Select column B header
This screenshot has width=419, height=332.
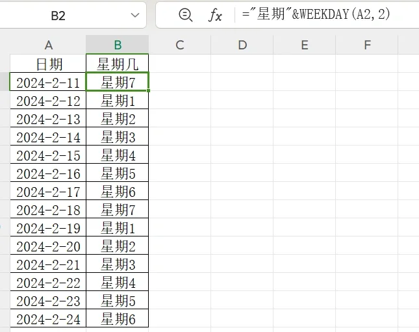pyautogui.click(x=118, y=45)
